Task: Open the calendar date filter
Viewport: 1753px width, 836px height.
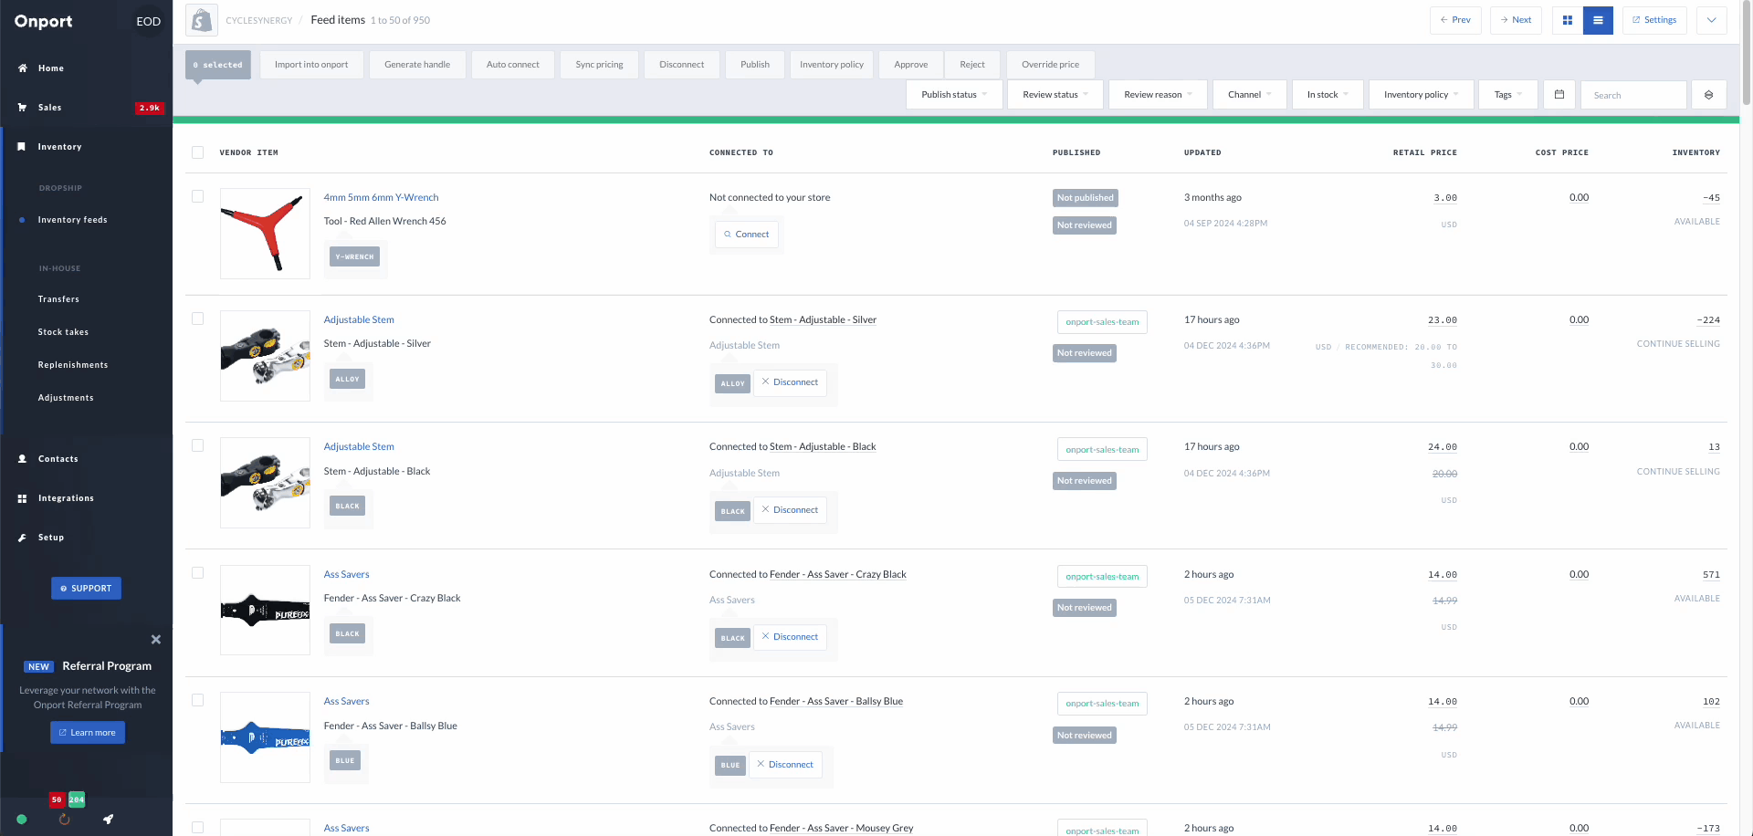Action: tap(1559, 95)
